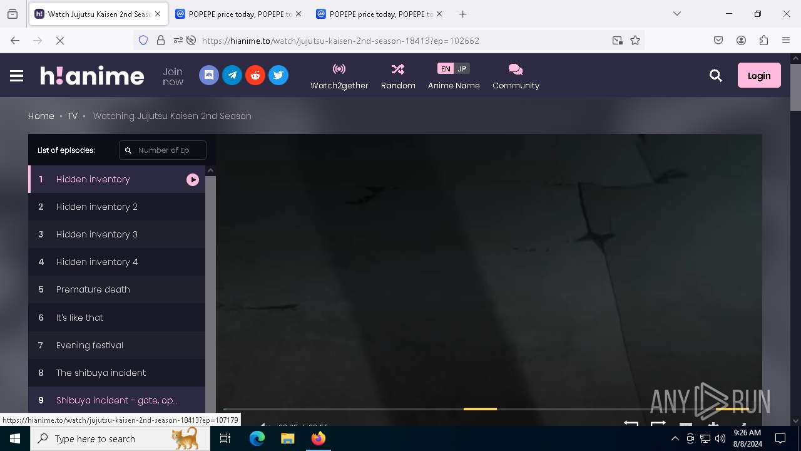Select episode 8 The shibuya incident
The height and width of the screenshot is (451, 801).
click(117, 373)
